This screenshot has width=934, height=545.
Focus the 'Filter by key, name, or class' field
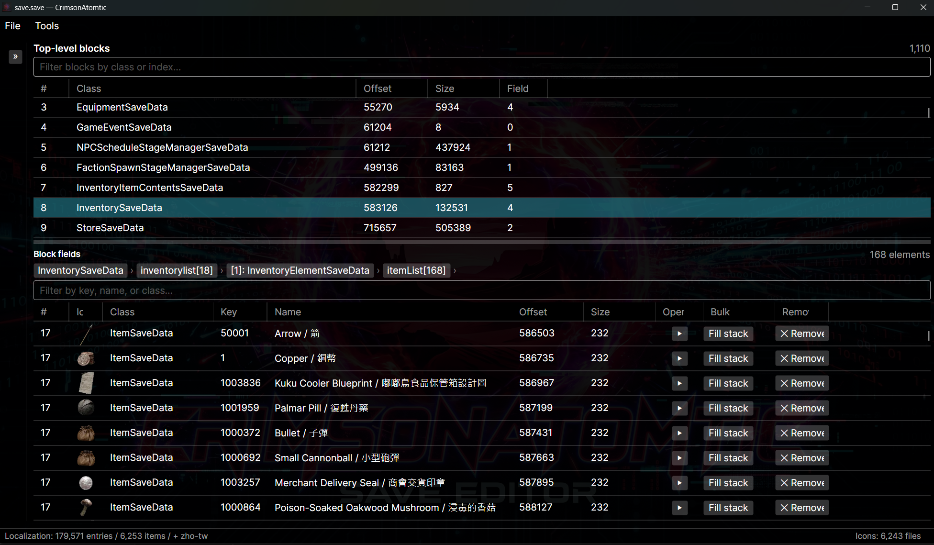click(482, 290)
